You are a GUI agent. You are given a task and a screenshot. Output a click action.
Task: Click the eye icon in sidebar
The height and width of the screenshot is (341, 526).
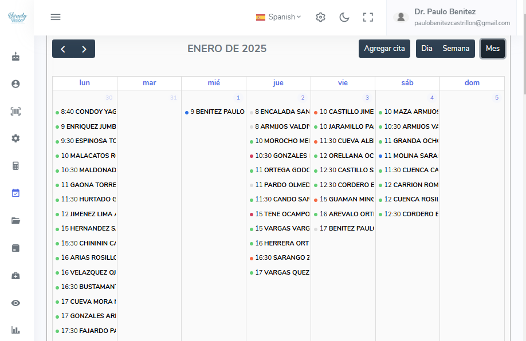tap(15, 303)
